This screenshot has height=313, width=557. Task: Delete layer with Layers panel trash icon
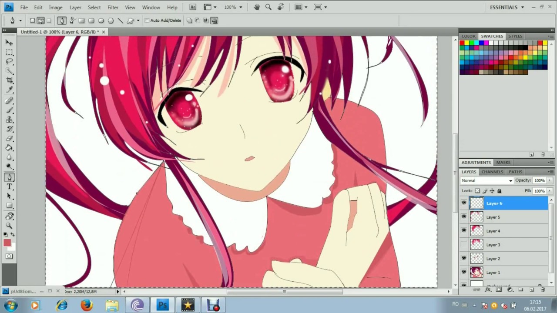[542, 289]
